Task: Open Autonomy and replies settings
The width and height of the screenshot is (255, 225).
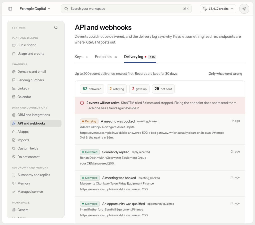Action: pos(36,175)
